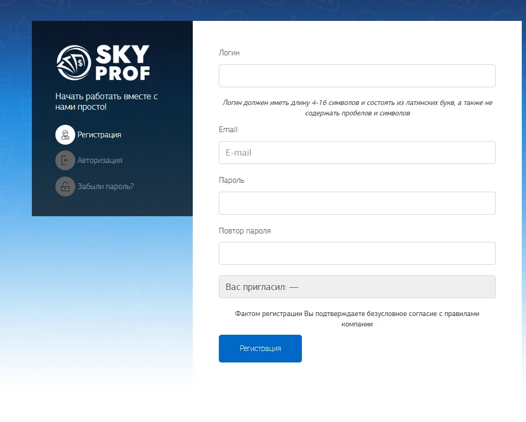Click the rules agreement text above button
This screenshot has width=526, height=422.
tap(357, 319)
